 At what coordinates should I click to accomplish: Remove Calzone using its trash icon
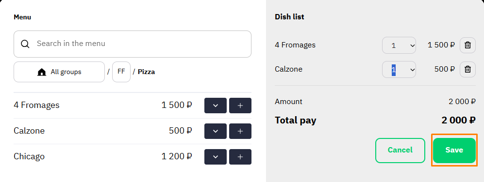point(467,69)
